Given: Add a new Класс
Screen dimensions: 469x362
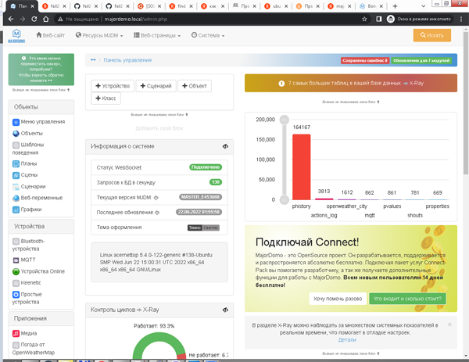Looking at the screenshot, I should pos(106,99).
